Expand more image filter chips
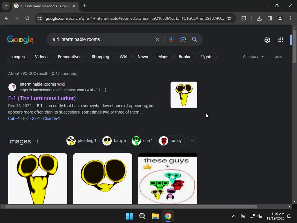This screenshot has height=223, width=297. [x=192, y=141]
